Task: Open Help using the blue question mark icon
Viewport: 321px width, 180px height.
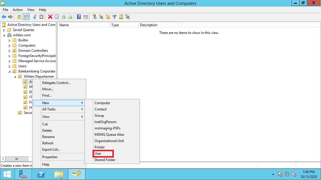Action: (x=78, y=17)
